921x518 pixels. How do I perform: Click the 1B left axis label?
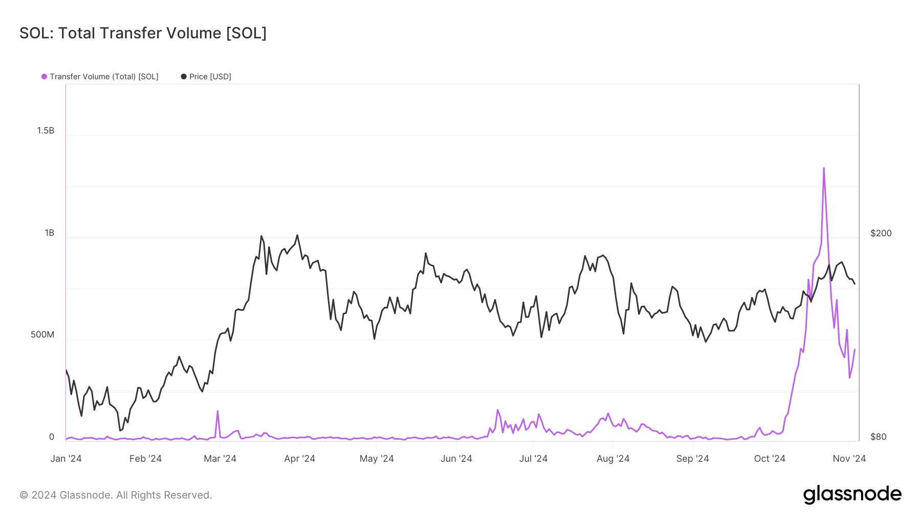pos(49,233)
